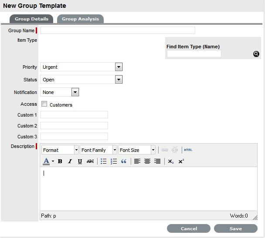Open the Notification dropdown
The image size is (265, 238).
click(75, 92)
